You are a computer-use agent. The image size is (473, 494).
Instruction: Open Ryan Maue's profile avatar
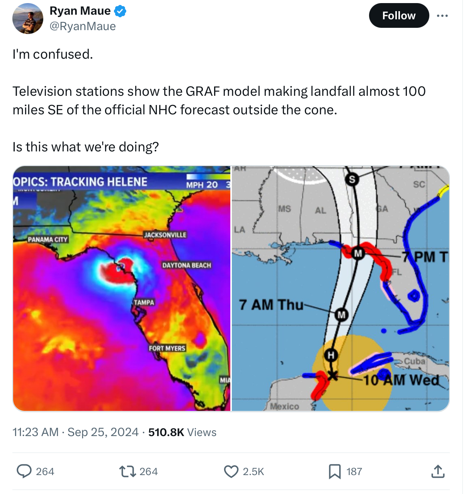point(28,19)
